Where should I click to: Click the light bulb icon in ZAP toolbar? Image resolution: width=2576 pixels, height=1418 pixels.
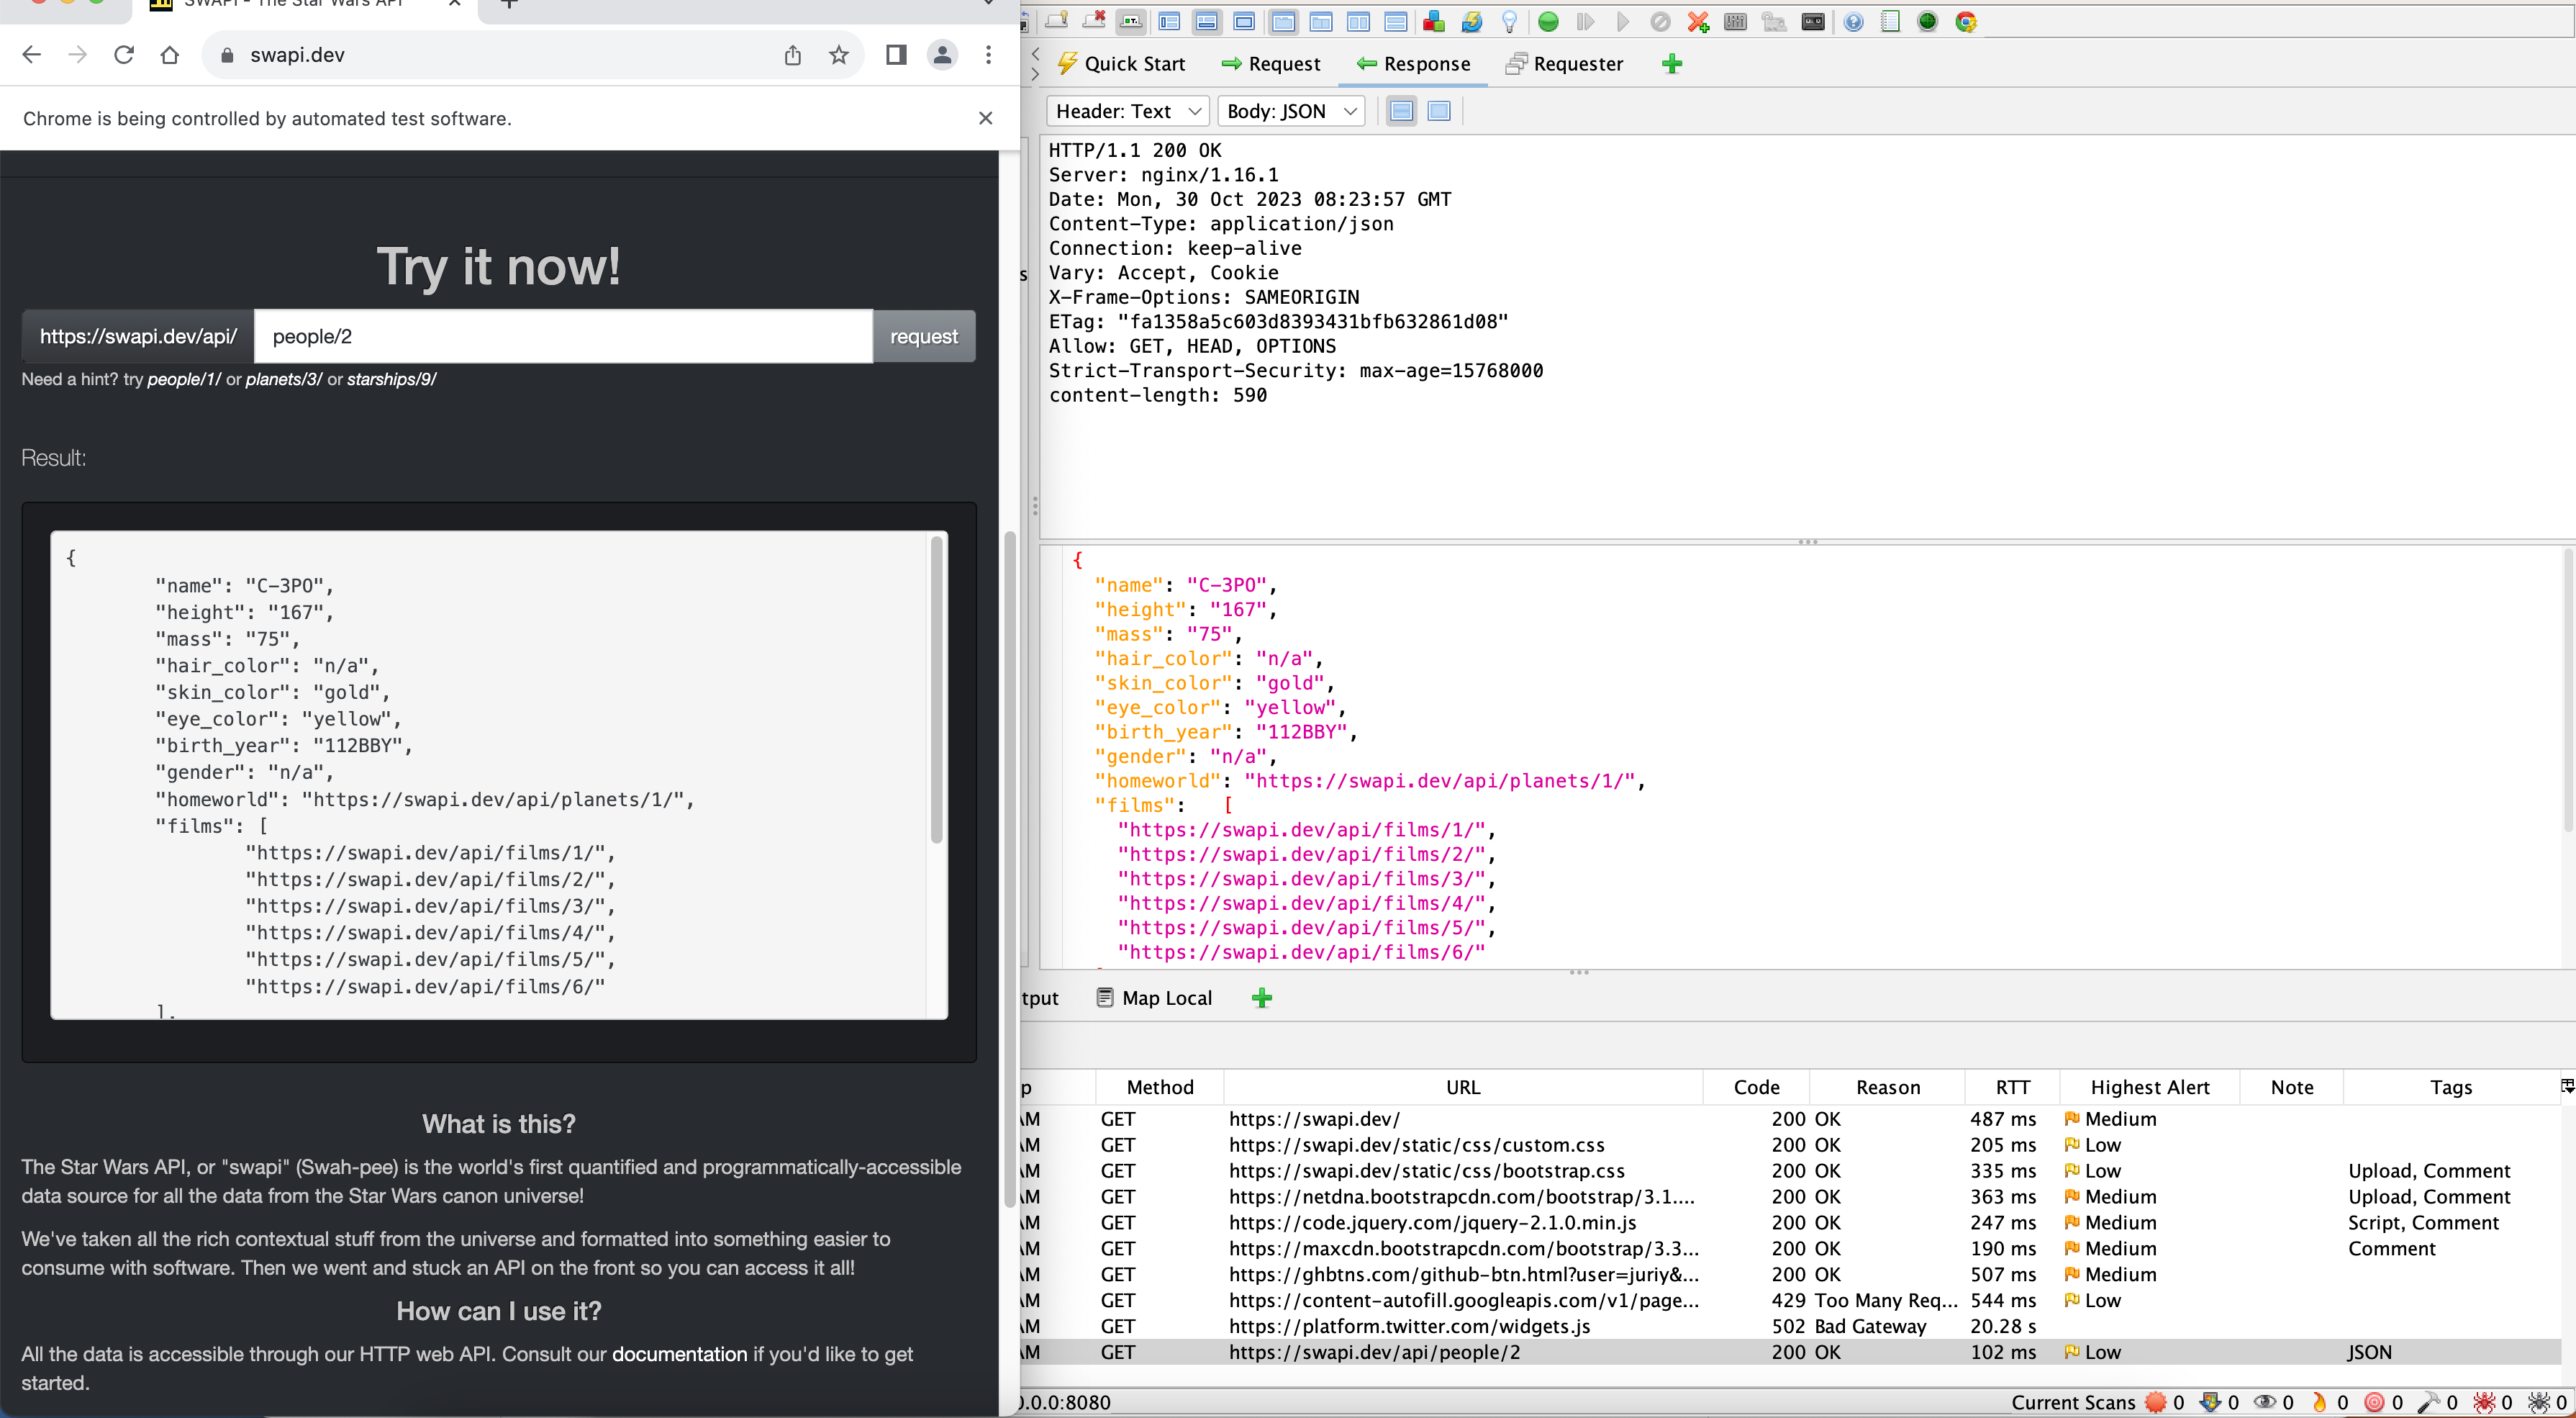point(1510,22)
